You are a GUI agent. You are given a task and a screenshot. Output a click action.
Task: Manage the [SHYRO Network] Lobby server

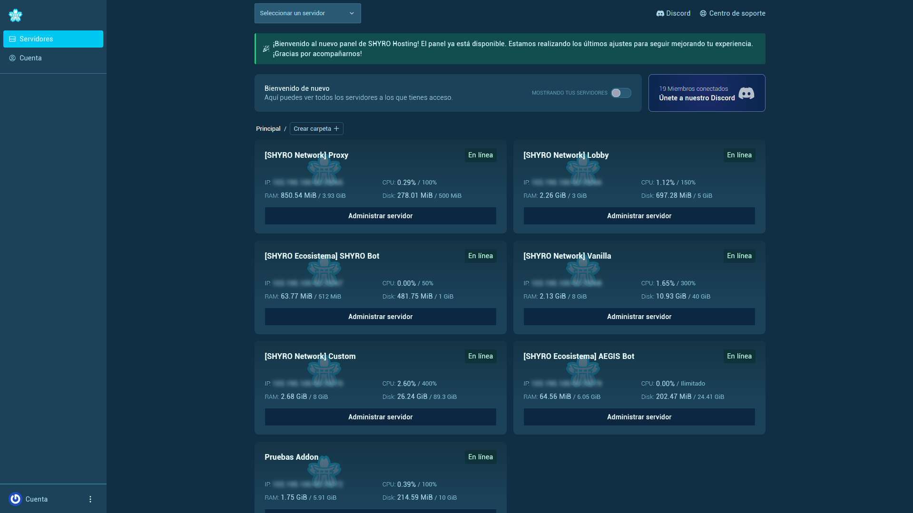pos(639,216)
